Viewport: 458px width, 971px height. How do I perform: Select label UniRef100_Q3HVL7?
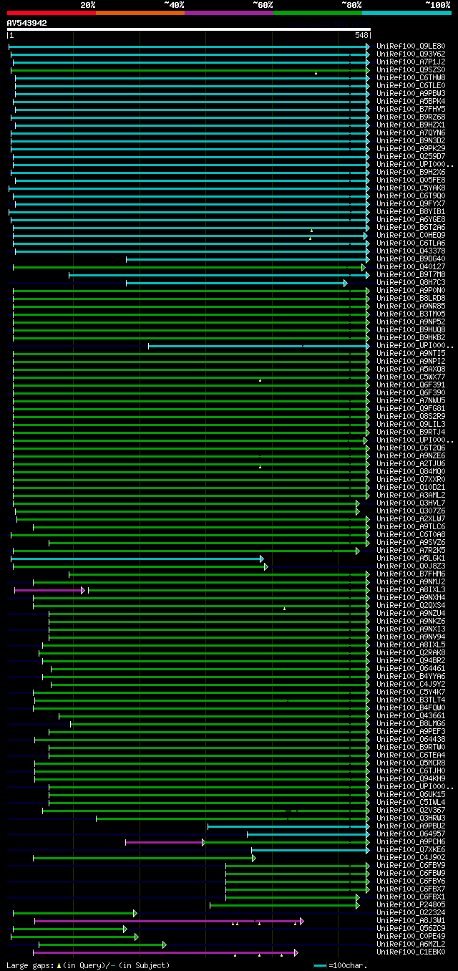tap(411, 503)
